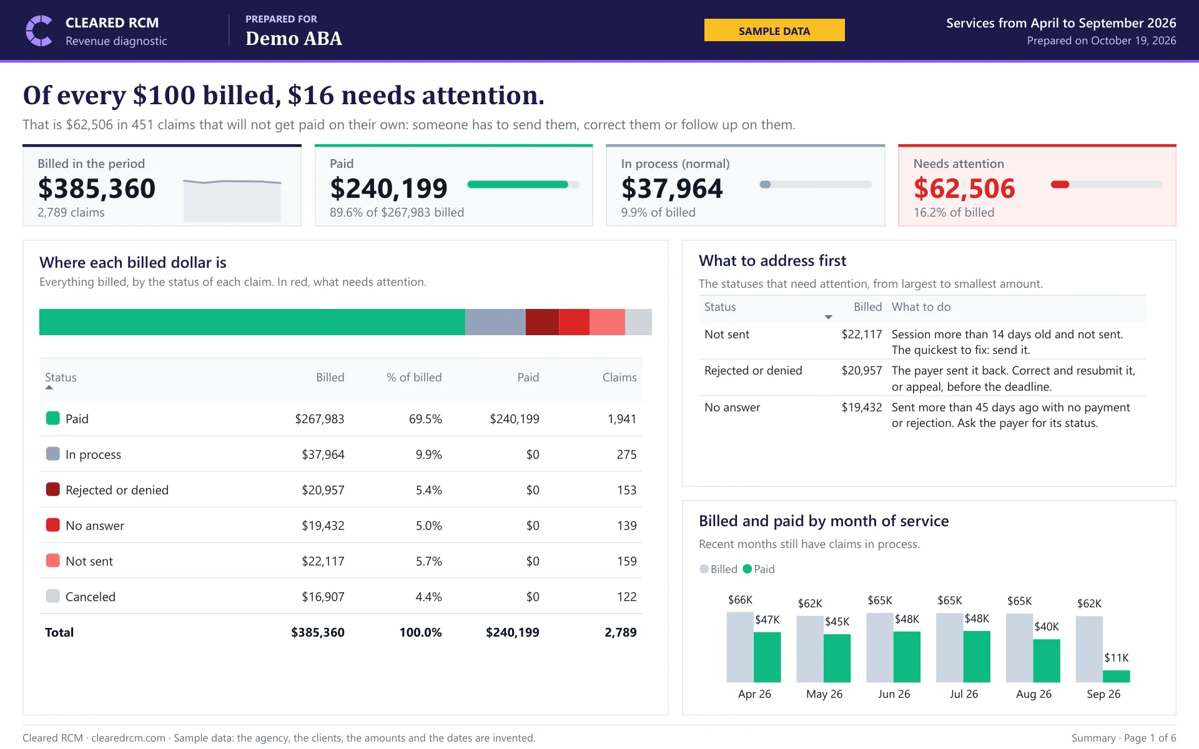The image size is (1199, 749).
Task: Click Not sent row in address table
Action: point(922,341)
